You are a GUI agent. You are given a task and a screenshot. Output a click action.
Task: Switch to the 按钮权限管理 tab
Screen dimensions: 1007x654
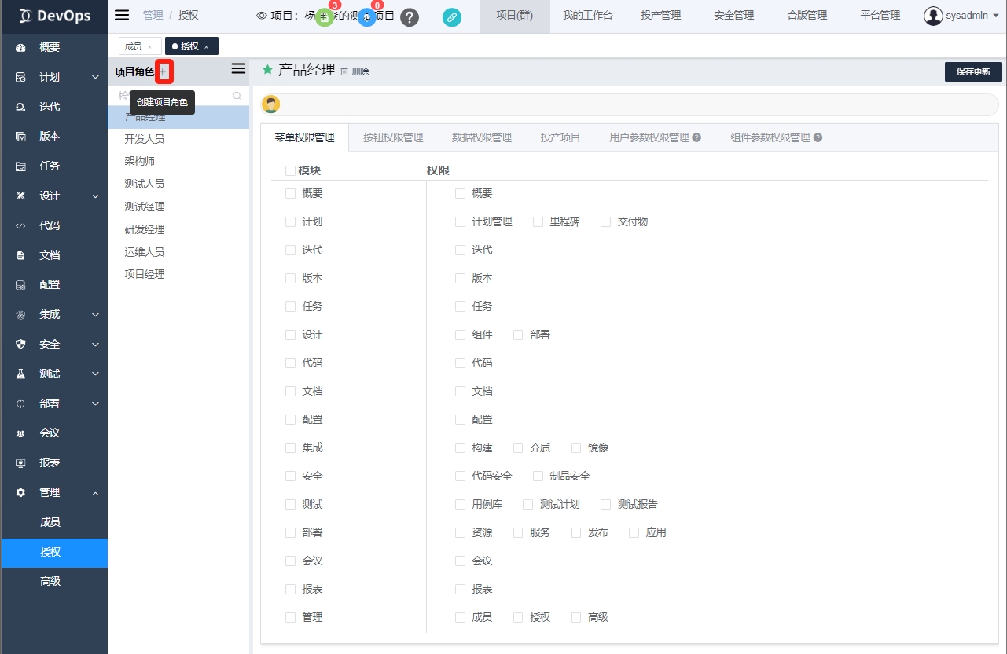tap(393, 137)
